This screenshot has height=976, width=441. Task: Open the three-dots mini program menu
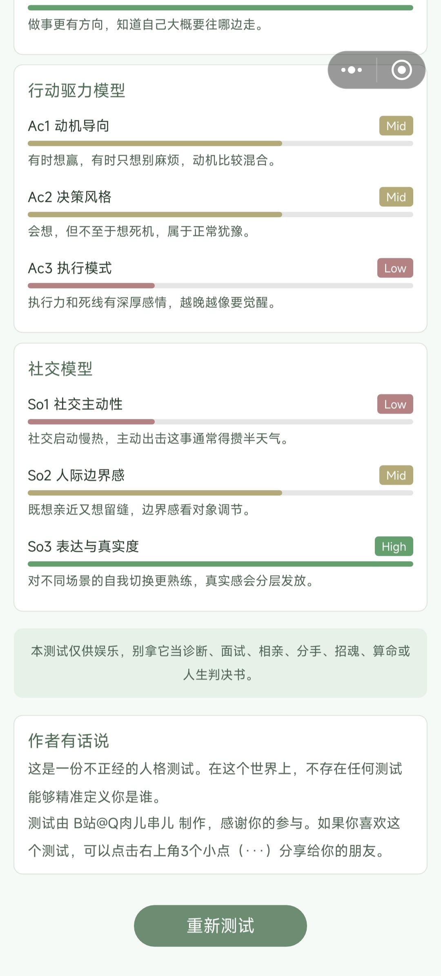tap(352, 70)
